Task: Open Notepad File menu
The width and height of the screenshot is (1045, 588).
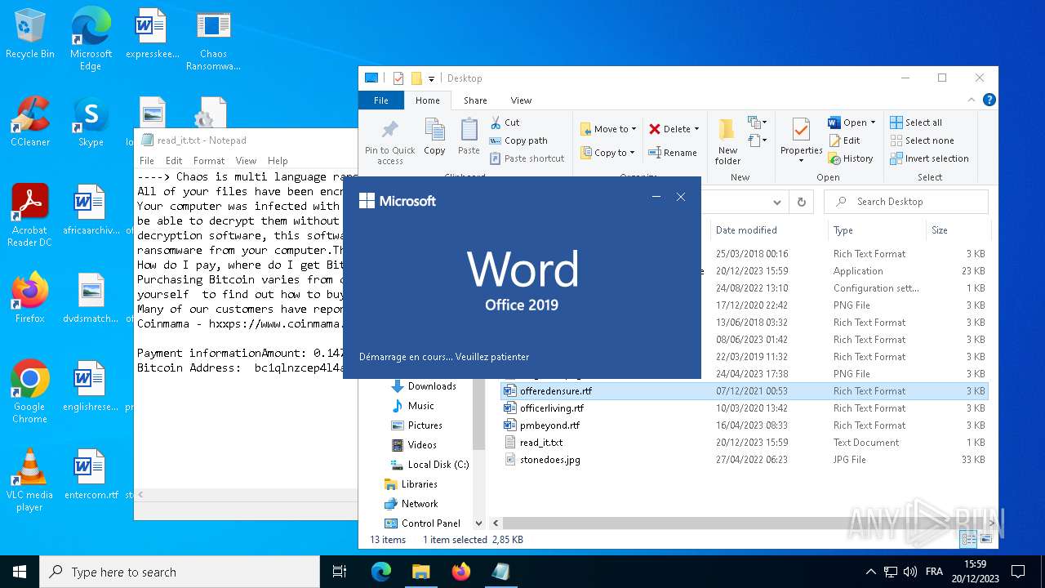Action: (x=147, y=161)
